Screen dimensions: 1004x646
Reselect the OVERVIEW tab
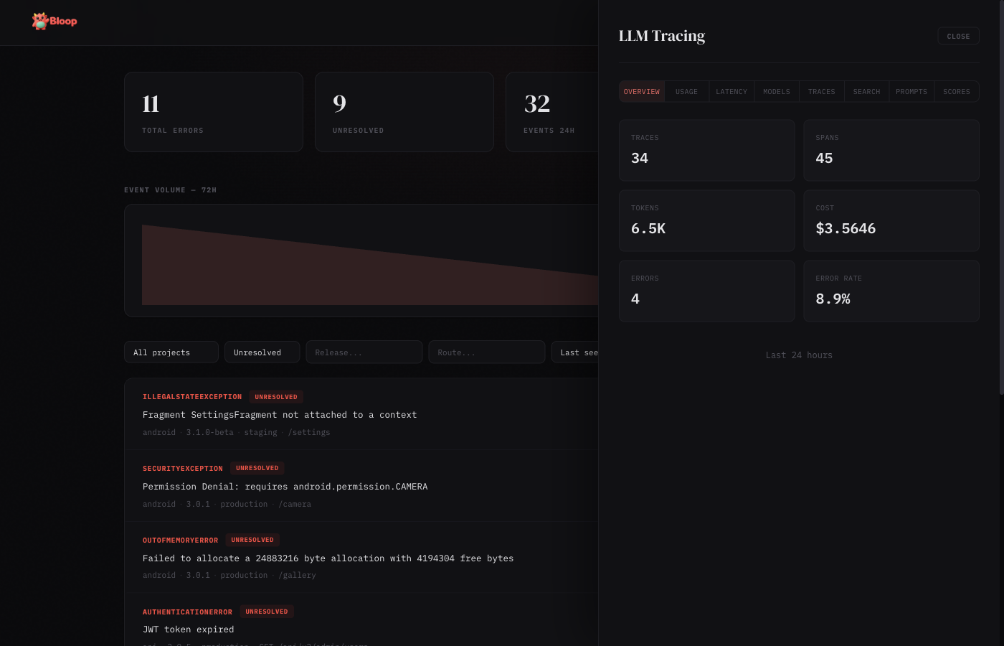coord(641,91)
